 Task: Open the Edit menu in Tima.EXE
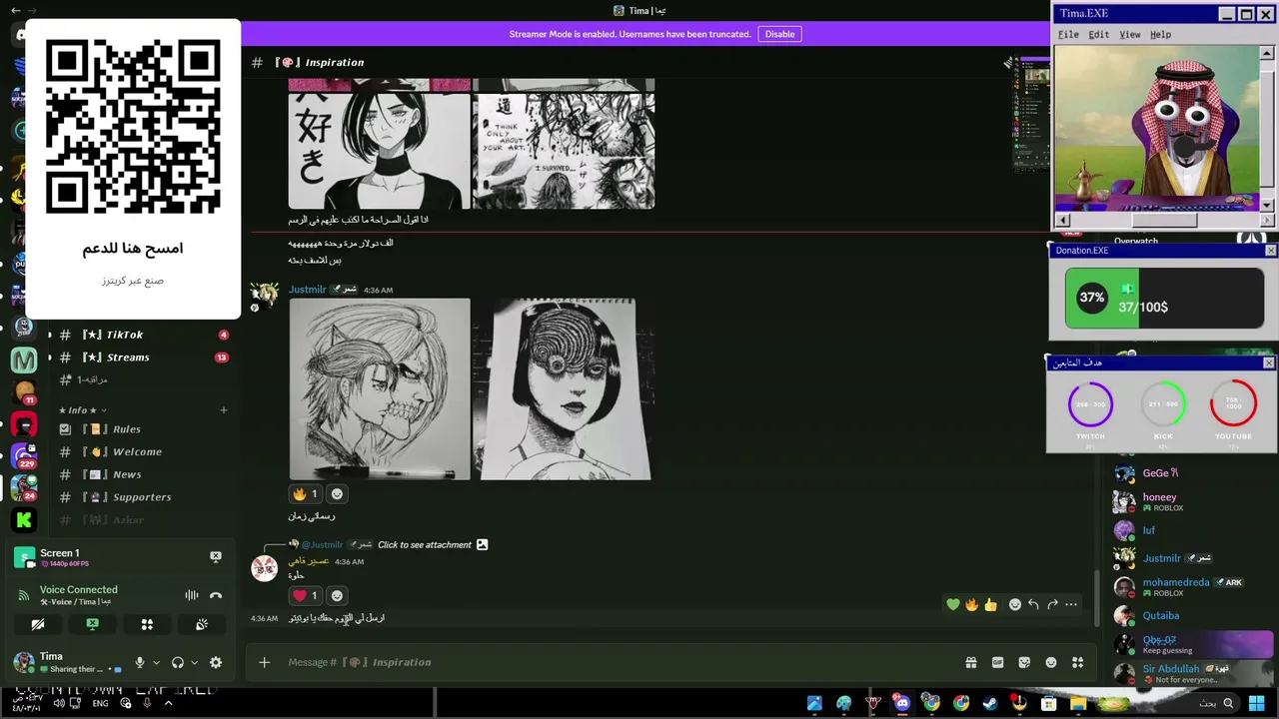(x=1099, y=34)
